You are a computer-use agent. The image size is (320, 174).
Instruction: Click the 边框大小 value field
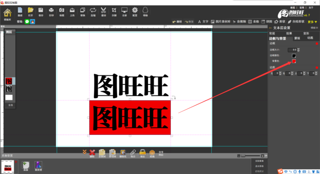coord(292,50)
